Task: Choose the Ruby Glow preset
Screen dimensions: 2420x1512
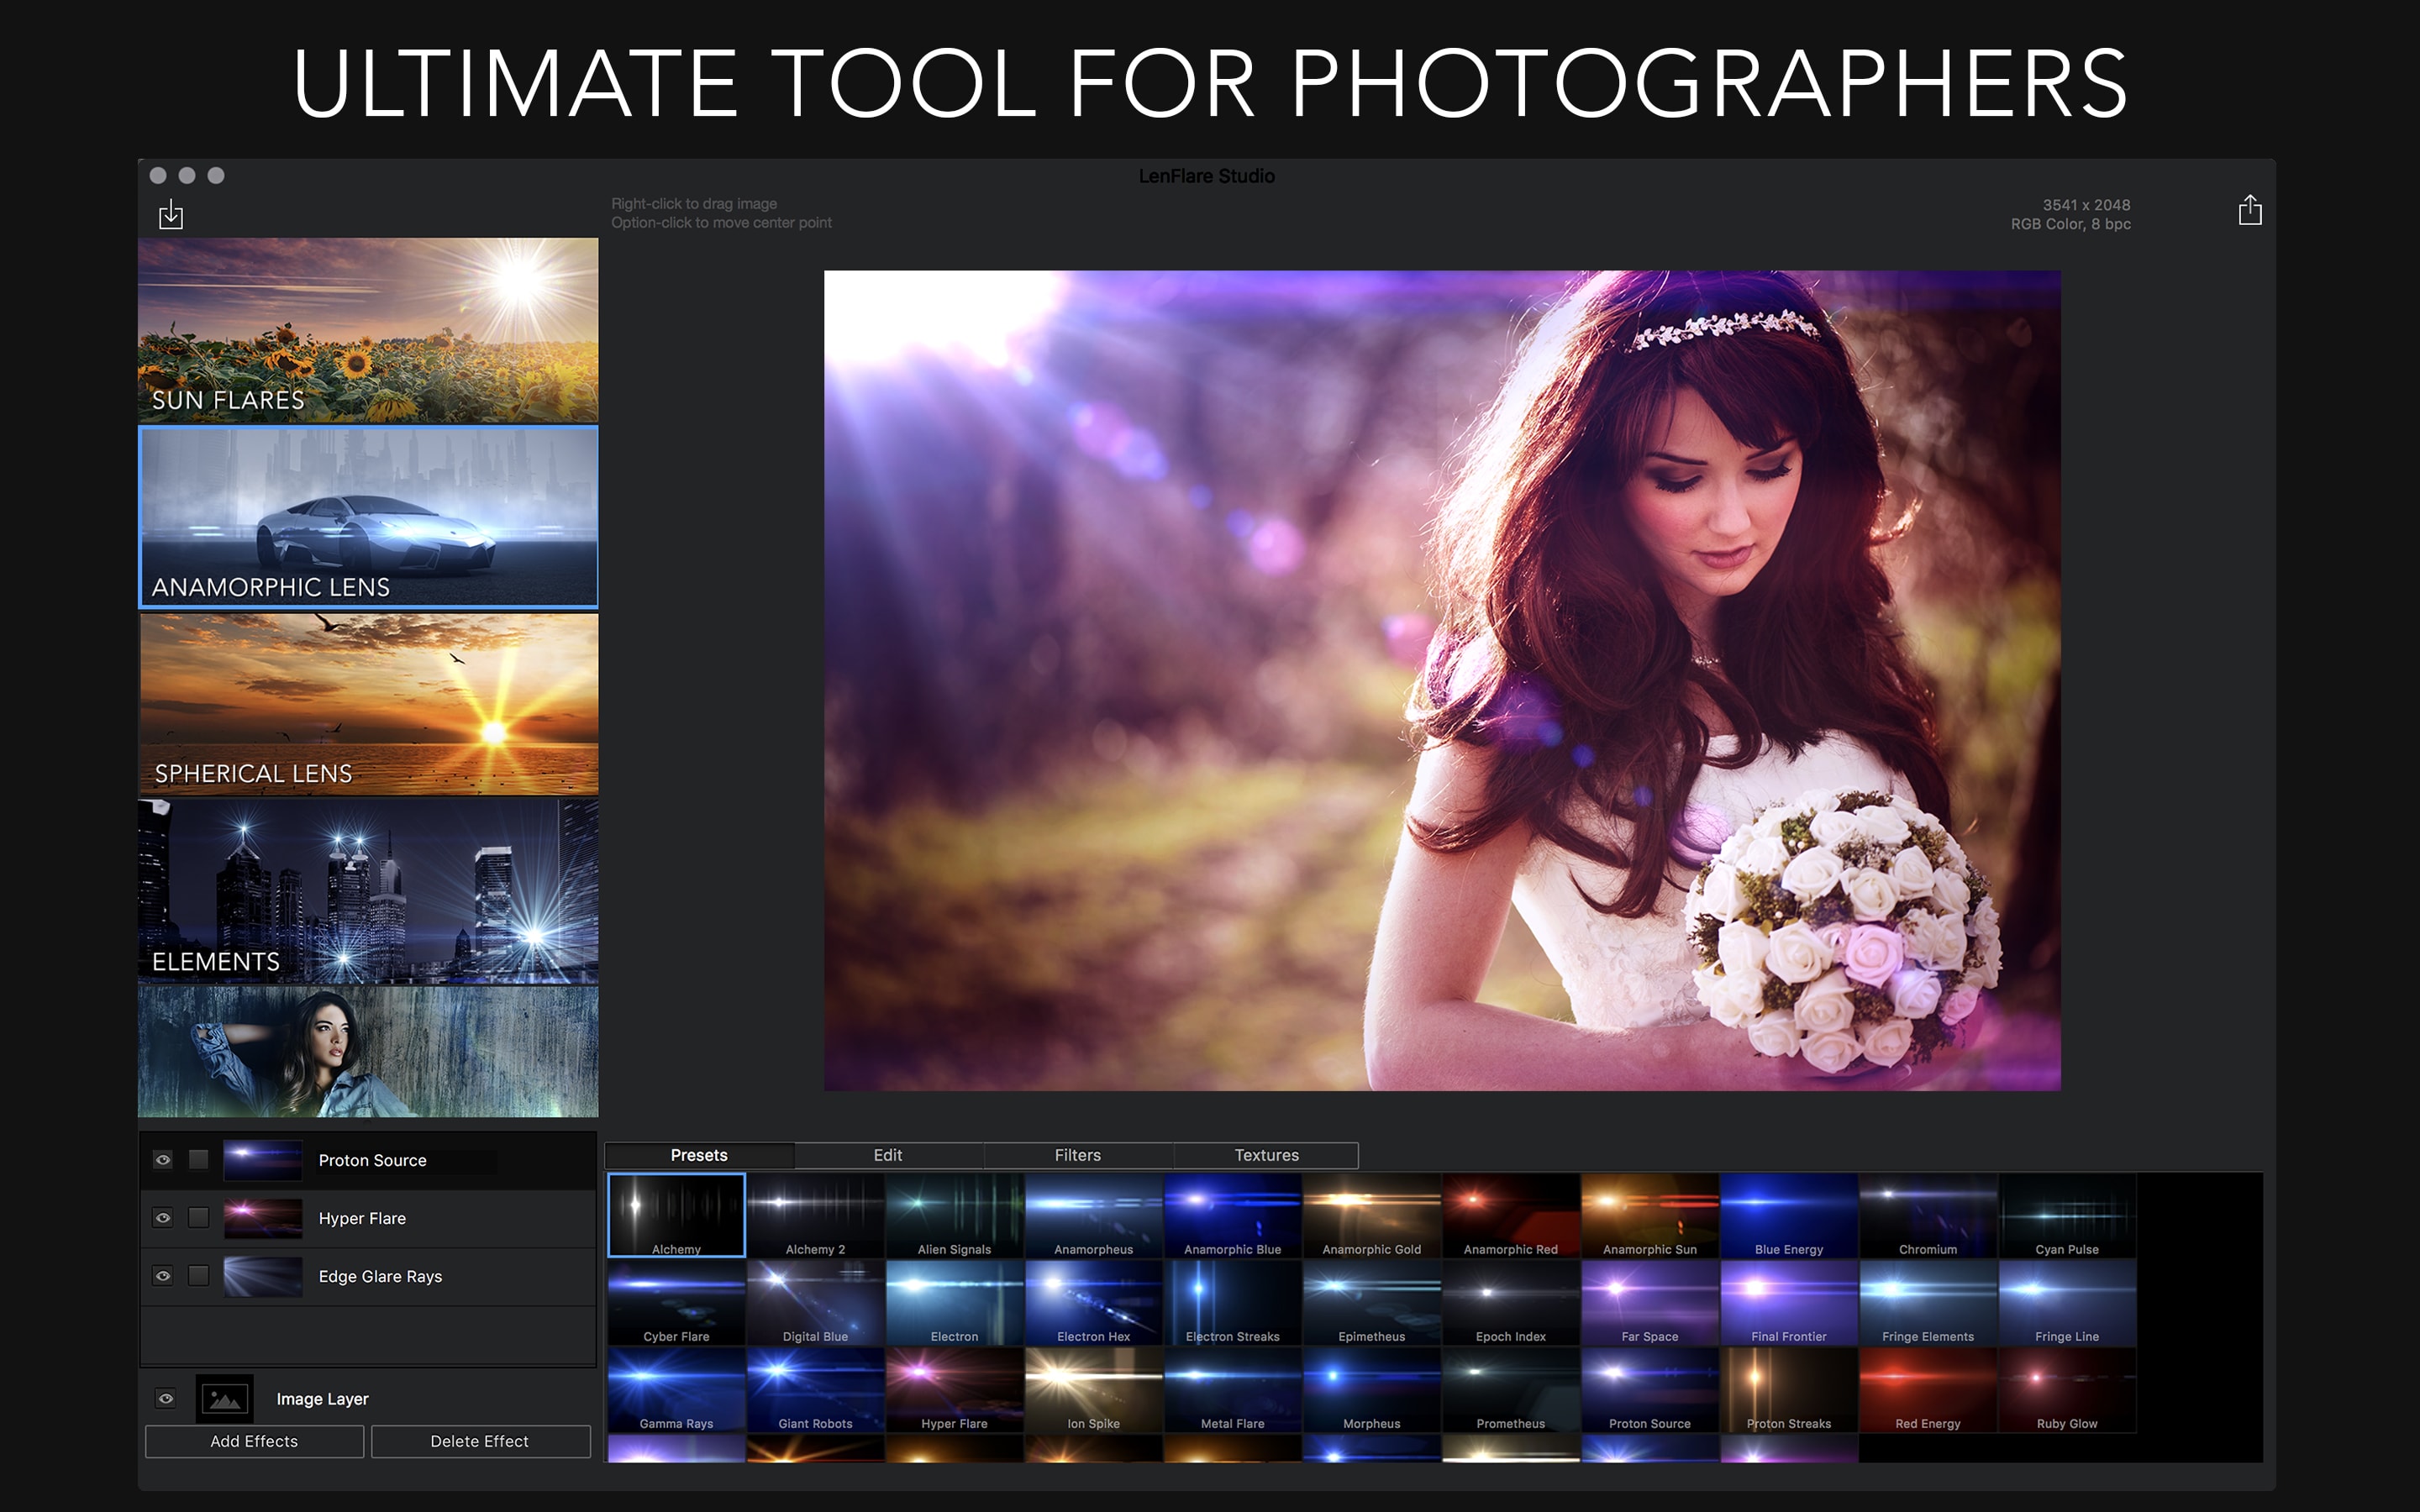Action: 2066,1389
